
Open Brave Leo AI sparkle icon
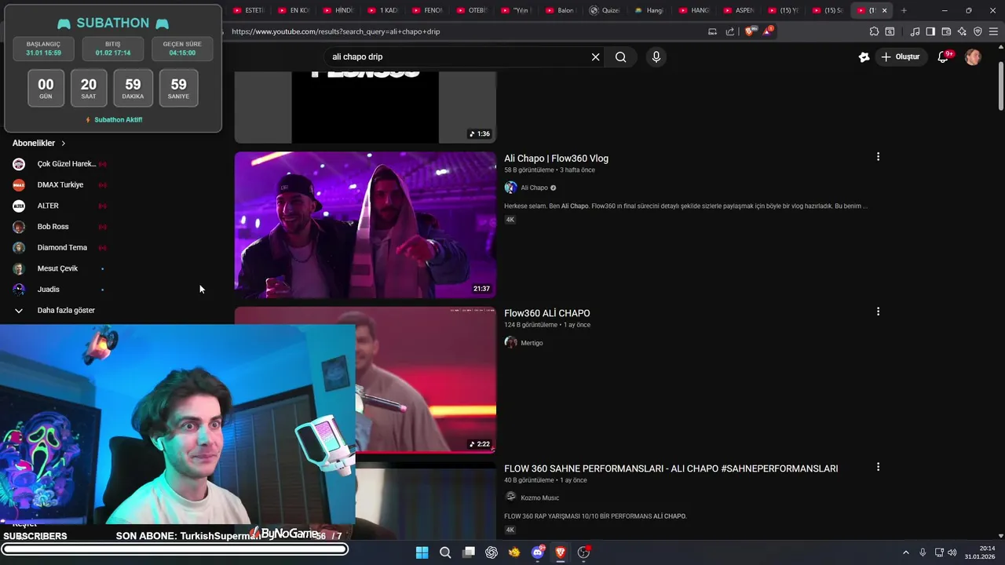point(962,31)
